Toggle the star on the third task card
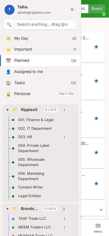This screenshot has width=109, height=236. tap(96, 119)
